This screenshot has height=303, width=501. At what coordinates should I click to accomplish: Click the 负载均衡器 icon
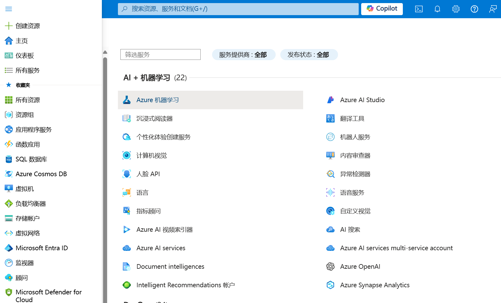click(x=9, y=204)
